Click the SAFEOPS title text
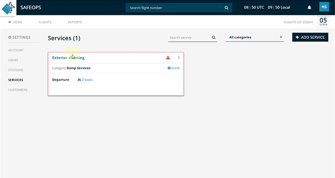The height and width of the screenshot is (178, 335). coord(31,7)
